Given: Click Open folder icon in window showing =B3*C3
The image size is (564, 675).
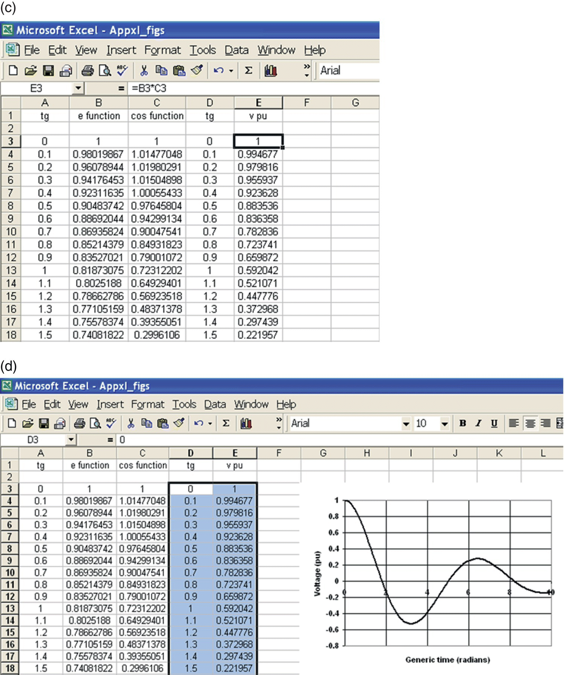Looking at the screenshot, I should pos(30,70).
